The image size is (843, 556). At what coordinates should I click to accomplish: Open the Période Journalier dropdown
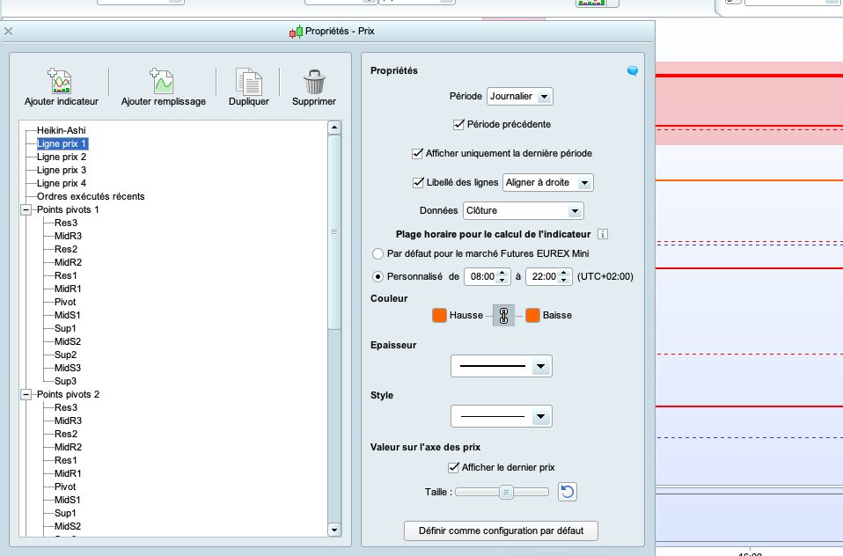[x=519, y=96]
